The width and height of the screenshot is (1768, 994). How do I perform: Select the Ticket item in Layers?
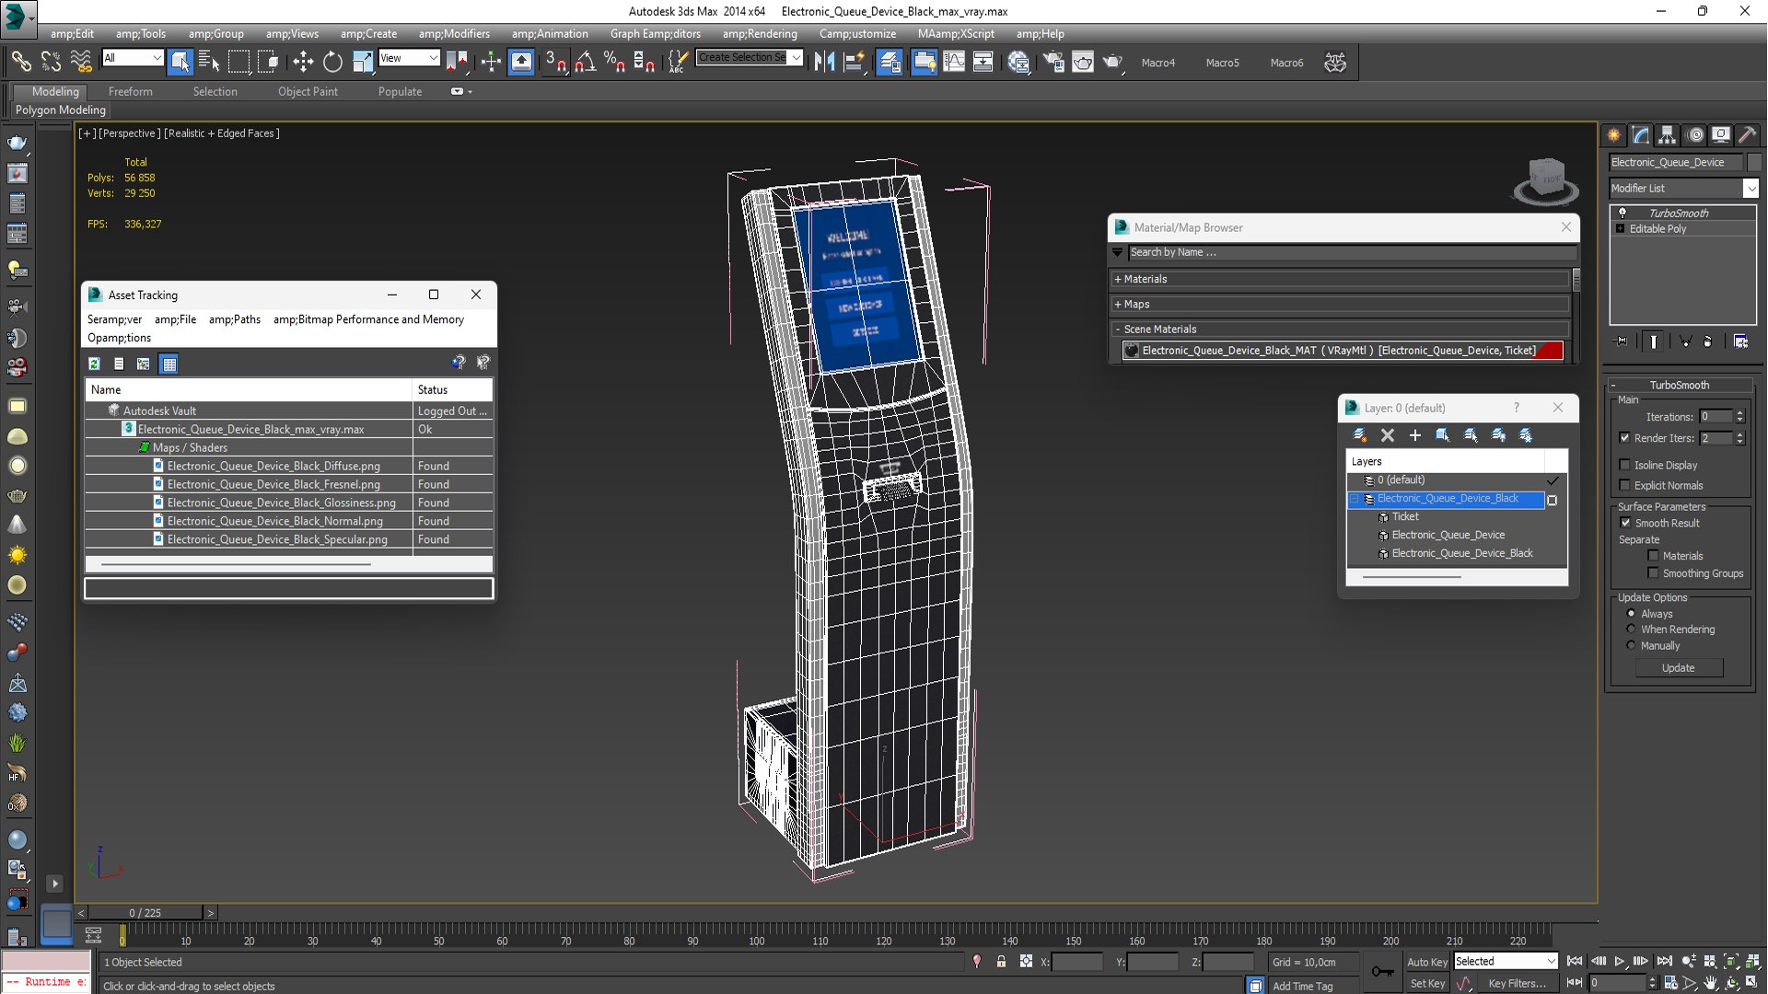tap(1405, 517)
